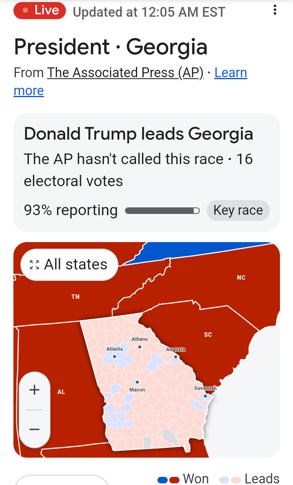This screenshot has width=293, height=485.
Task: Follow the Learn more link
Action: coord(230,73)
